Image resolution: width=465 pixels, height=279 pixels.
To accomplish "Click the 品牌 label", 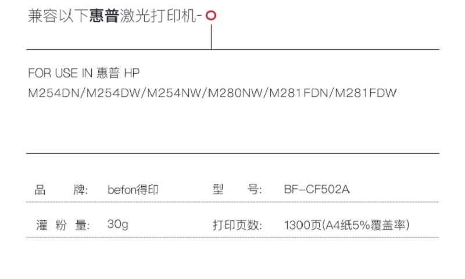I will click(x=62, y=190).
